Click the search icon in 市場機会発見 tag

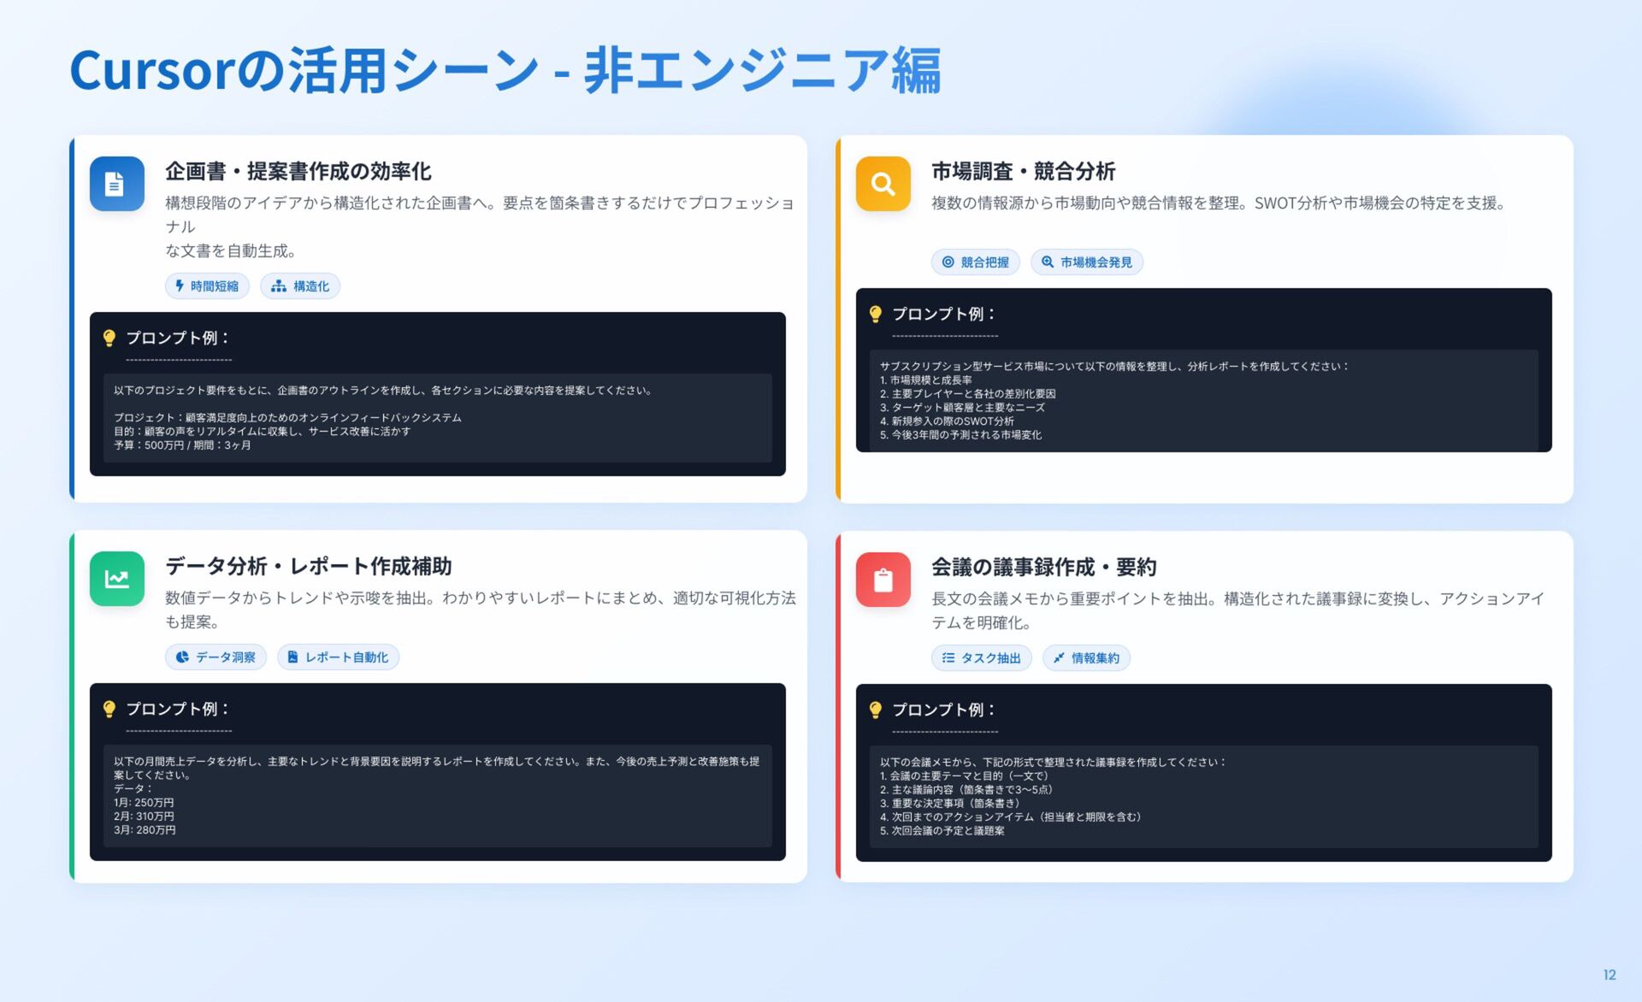1048,262
